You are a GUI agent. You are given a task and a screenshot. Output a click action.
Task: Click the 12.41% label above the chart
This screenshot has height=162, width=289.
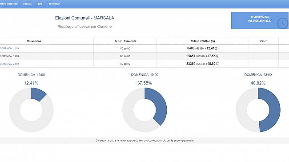pyautogui.click(x=31, y=83)
